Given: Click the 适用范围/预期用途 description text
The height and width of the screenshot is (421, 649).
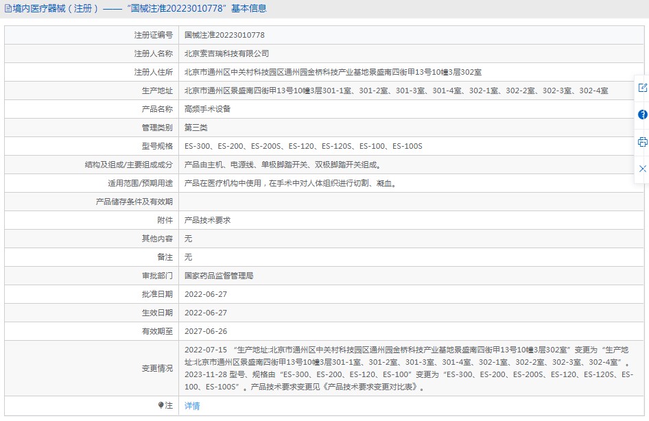Looking at the screenshot, I should 290,183.
